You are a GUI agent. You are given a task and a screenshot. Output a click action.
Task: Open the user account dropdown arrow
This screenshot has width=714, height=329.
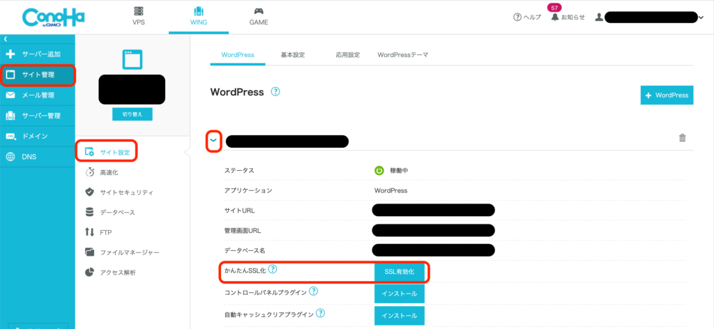coord(700,17)
